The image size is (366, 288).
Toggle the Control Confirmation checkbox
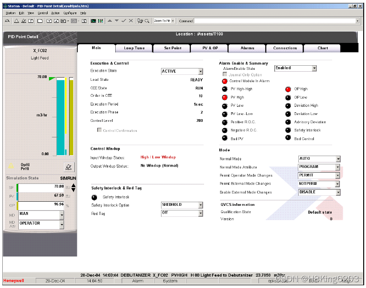click(x=99, y=130)
